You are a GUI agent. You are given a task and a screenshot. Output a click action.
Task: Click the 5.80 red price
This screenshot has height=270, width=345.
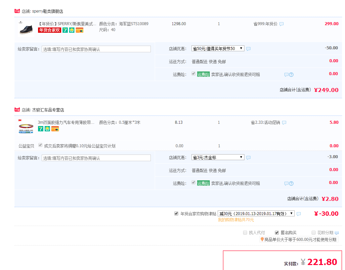coord(334,122)
